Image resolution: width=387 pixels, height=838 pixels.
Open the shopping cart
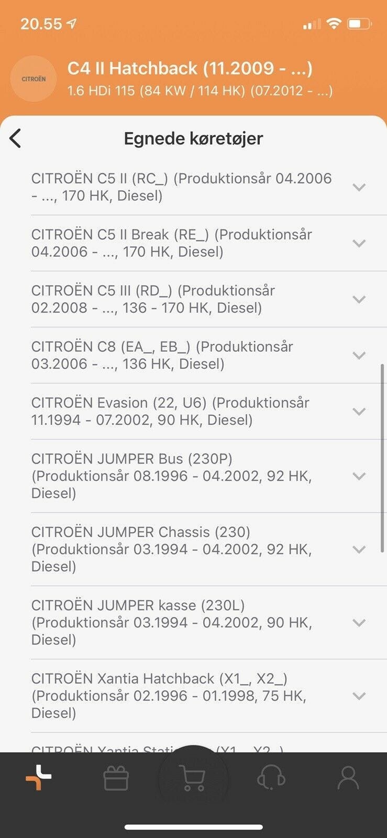pyautogui.click(x=192, y=778)
